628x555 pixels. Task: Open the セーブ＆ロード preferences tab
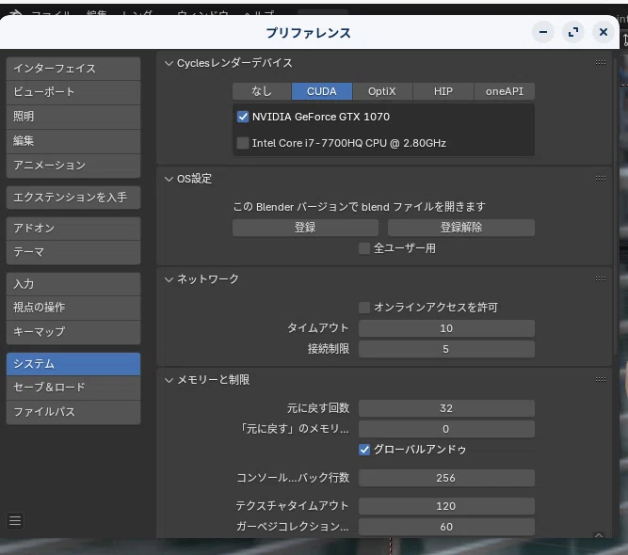[73, 388]
